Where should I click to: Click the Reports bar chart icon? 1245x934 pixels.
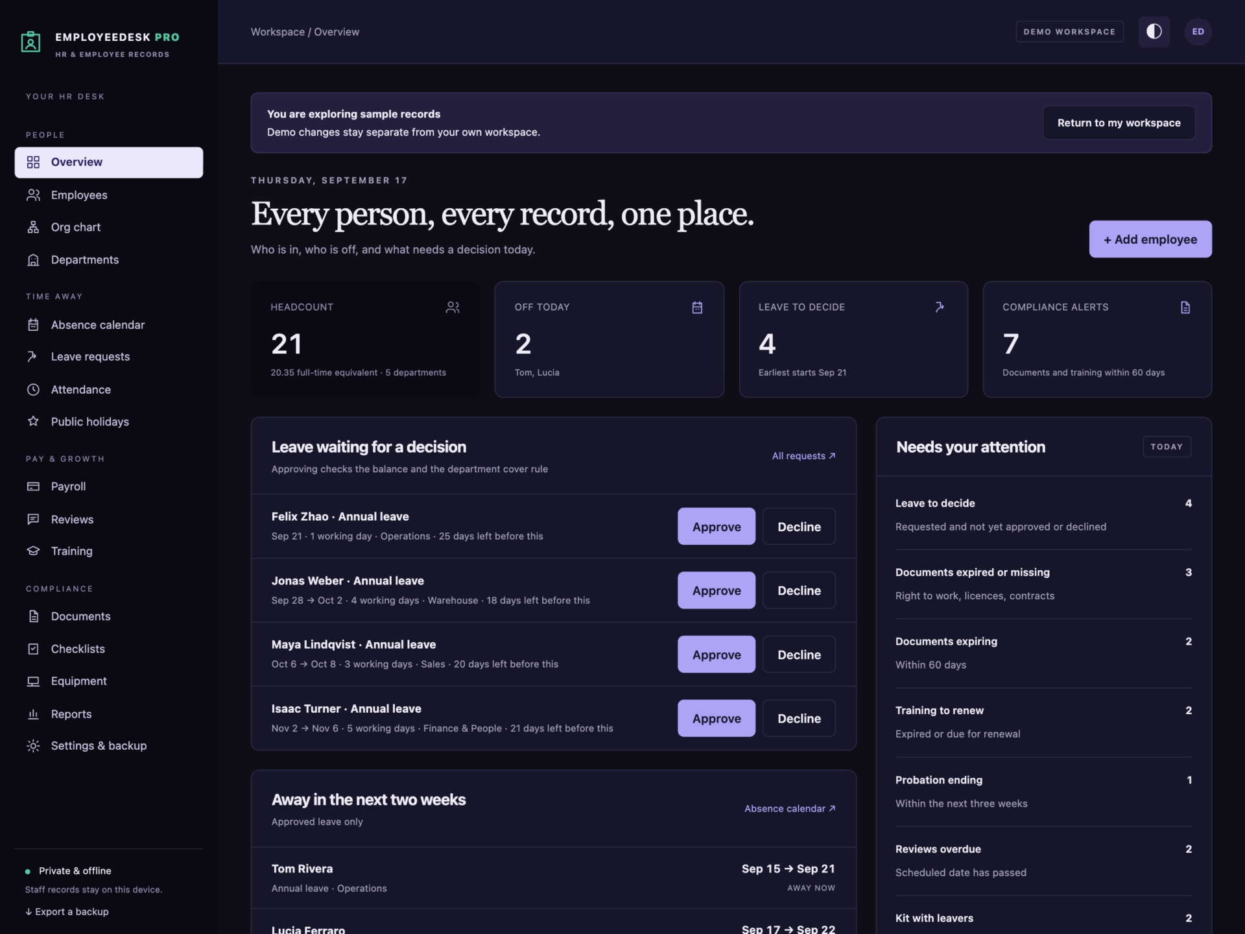tap(33, 713)
